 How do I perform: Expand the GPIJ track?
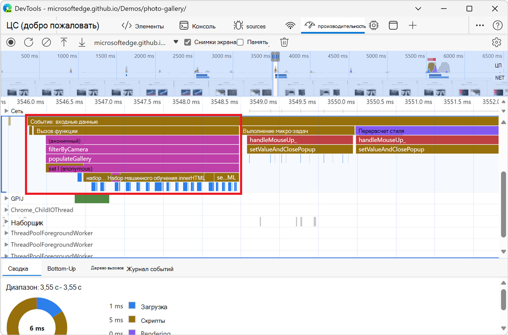click(6, 198)
